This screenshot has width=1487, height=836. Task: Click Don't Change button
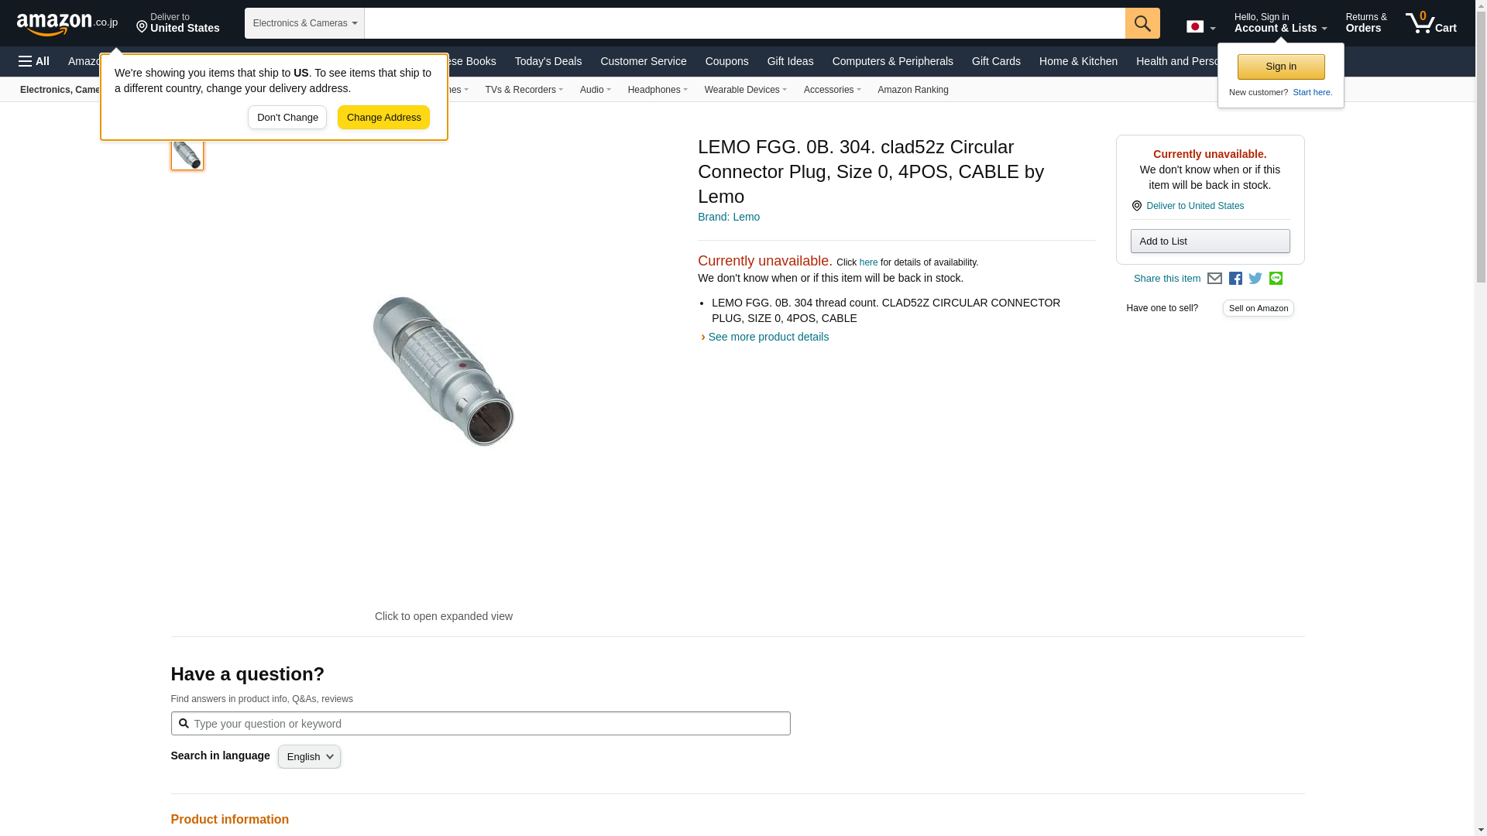pos(287,118)
